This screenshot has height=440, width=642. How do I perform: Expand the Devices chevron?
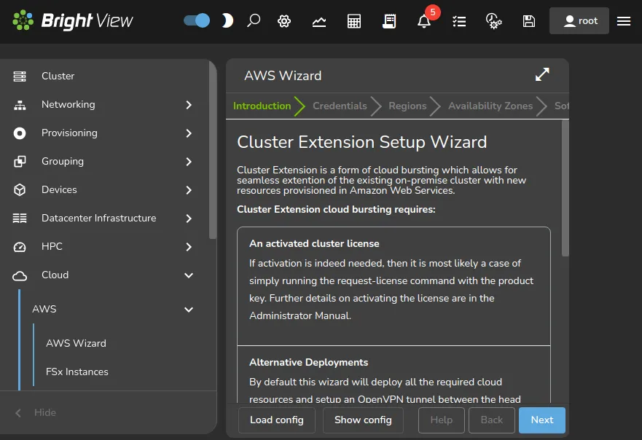[189, 190]
